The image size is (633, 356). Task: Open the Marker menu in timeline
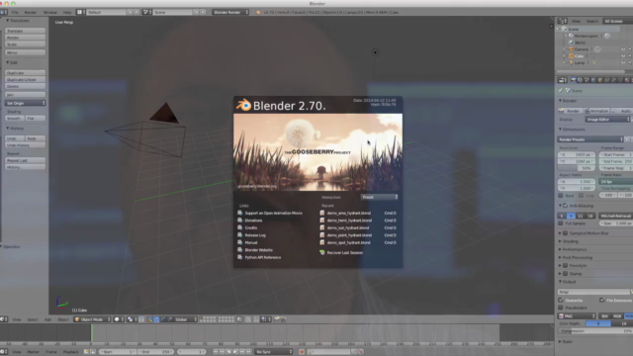coord(33,352)
